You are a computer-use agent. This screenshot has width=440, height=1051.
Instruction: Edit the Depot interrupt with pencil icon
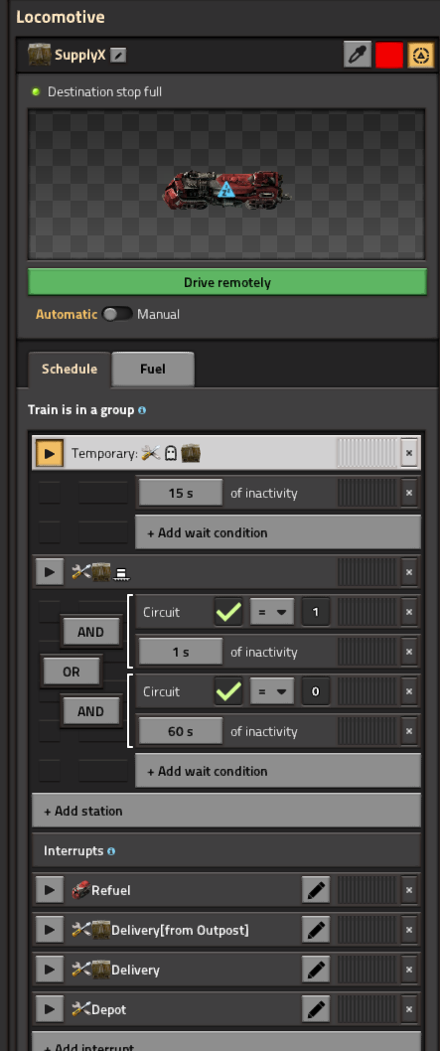point(316,1008)
